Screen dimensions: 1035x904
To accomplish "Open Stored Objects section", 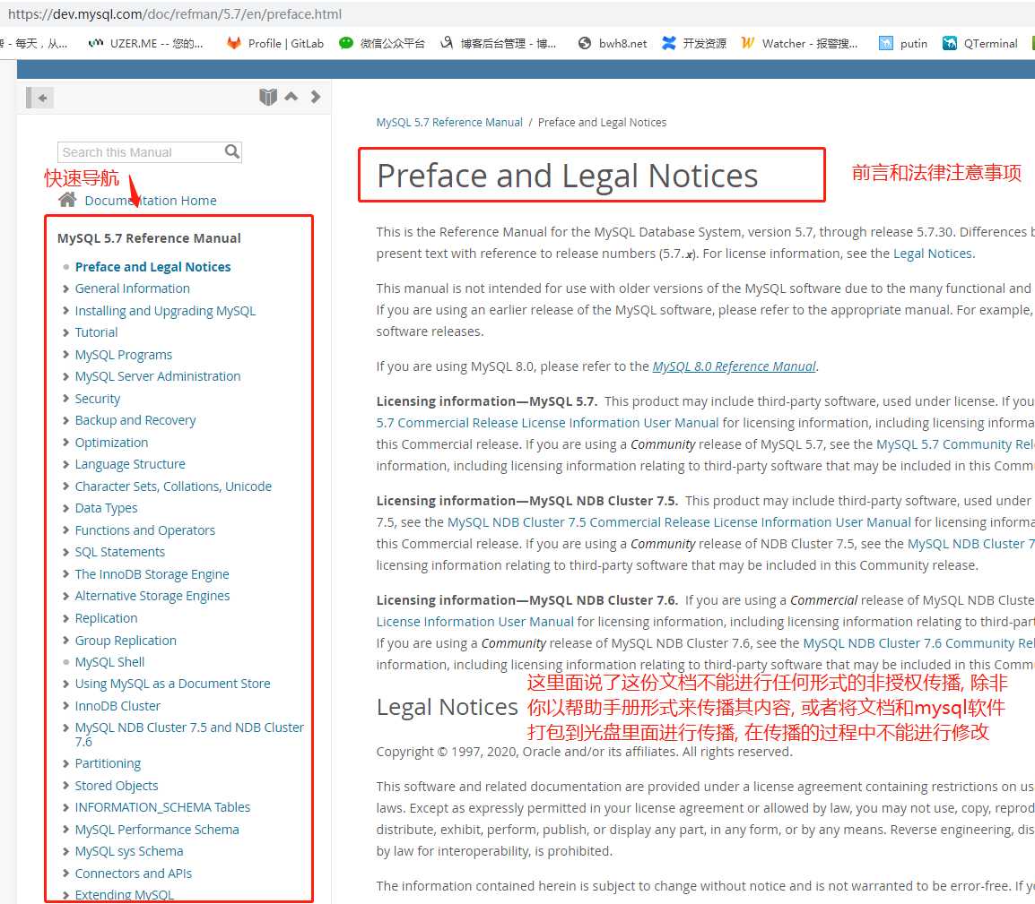I will pyautogui.click(x=117, y=786).
